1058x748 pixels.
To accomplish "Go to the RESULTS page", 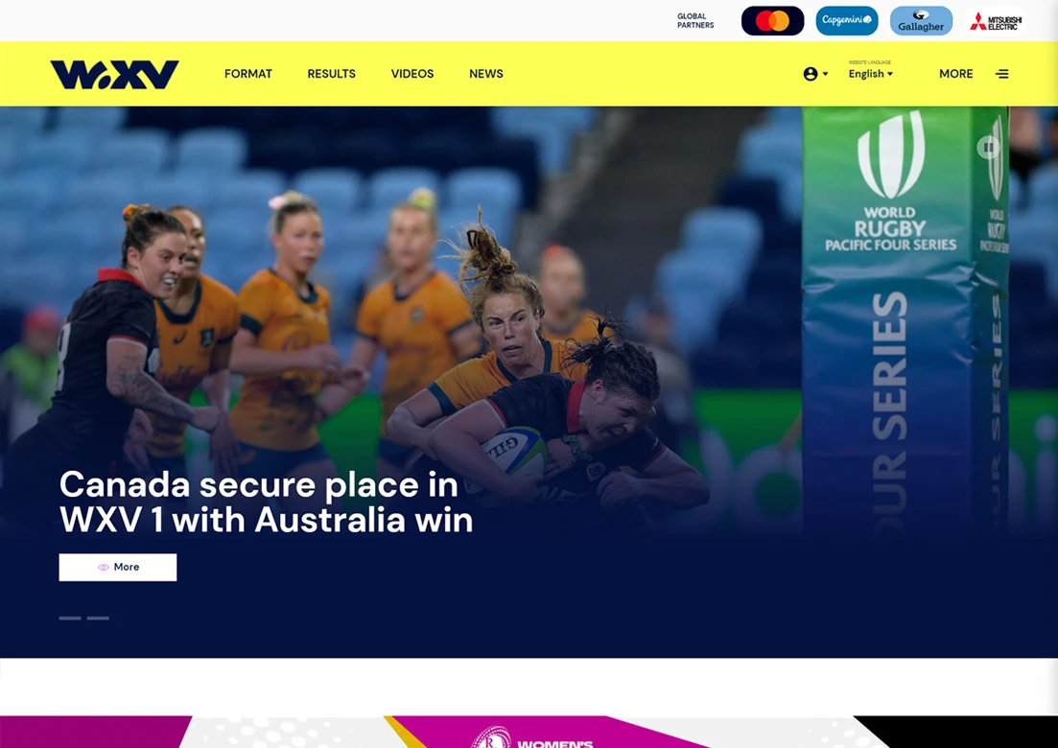I will pos(331,74).
